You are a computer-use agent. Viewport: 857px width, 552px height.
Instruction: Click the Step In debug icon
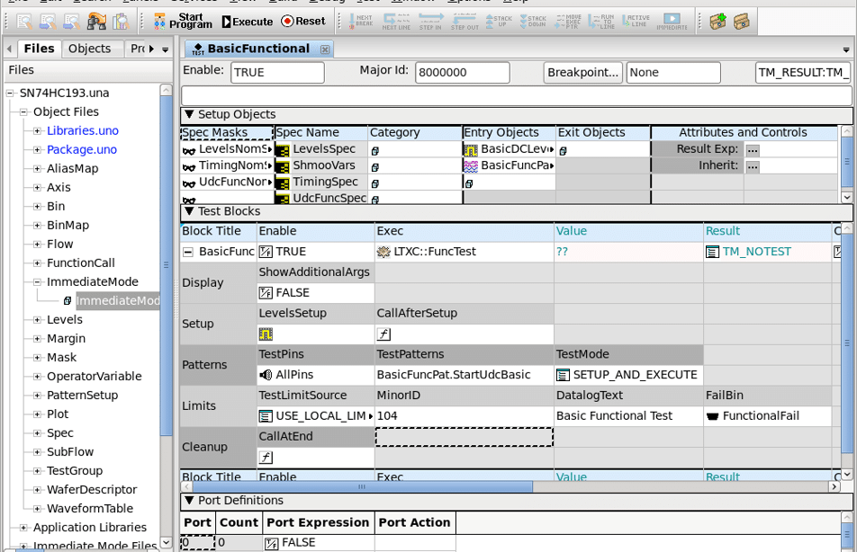(430, 21)
